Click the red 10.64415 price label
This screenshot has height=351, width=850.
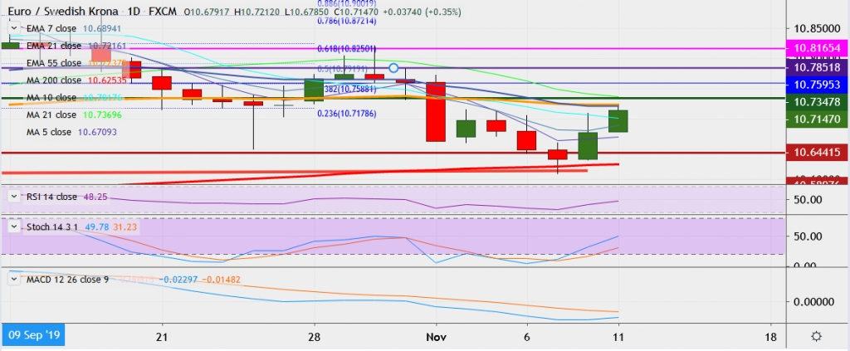coord(818,154)
